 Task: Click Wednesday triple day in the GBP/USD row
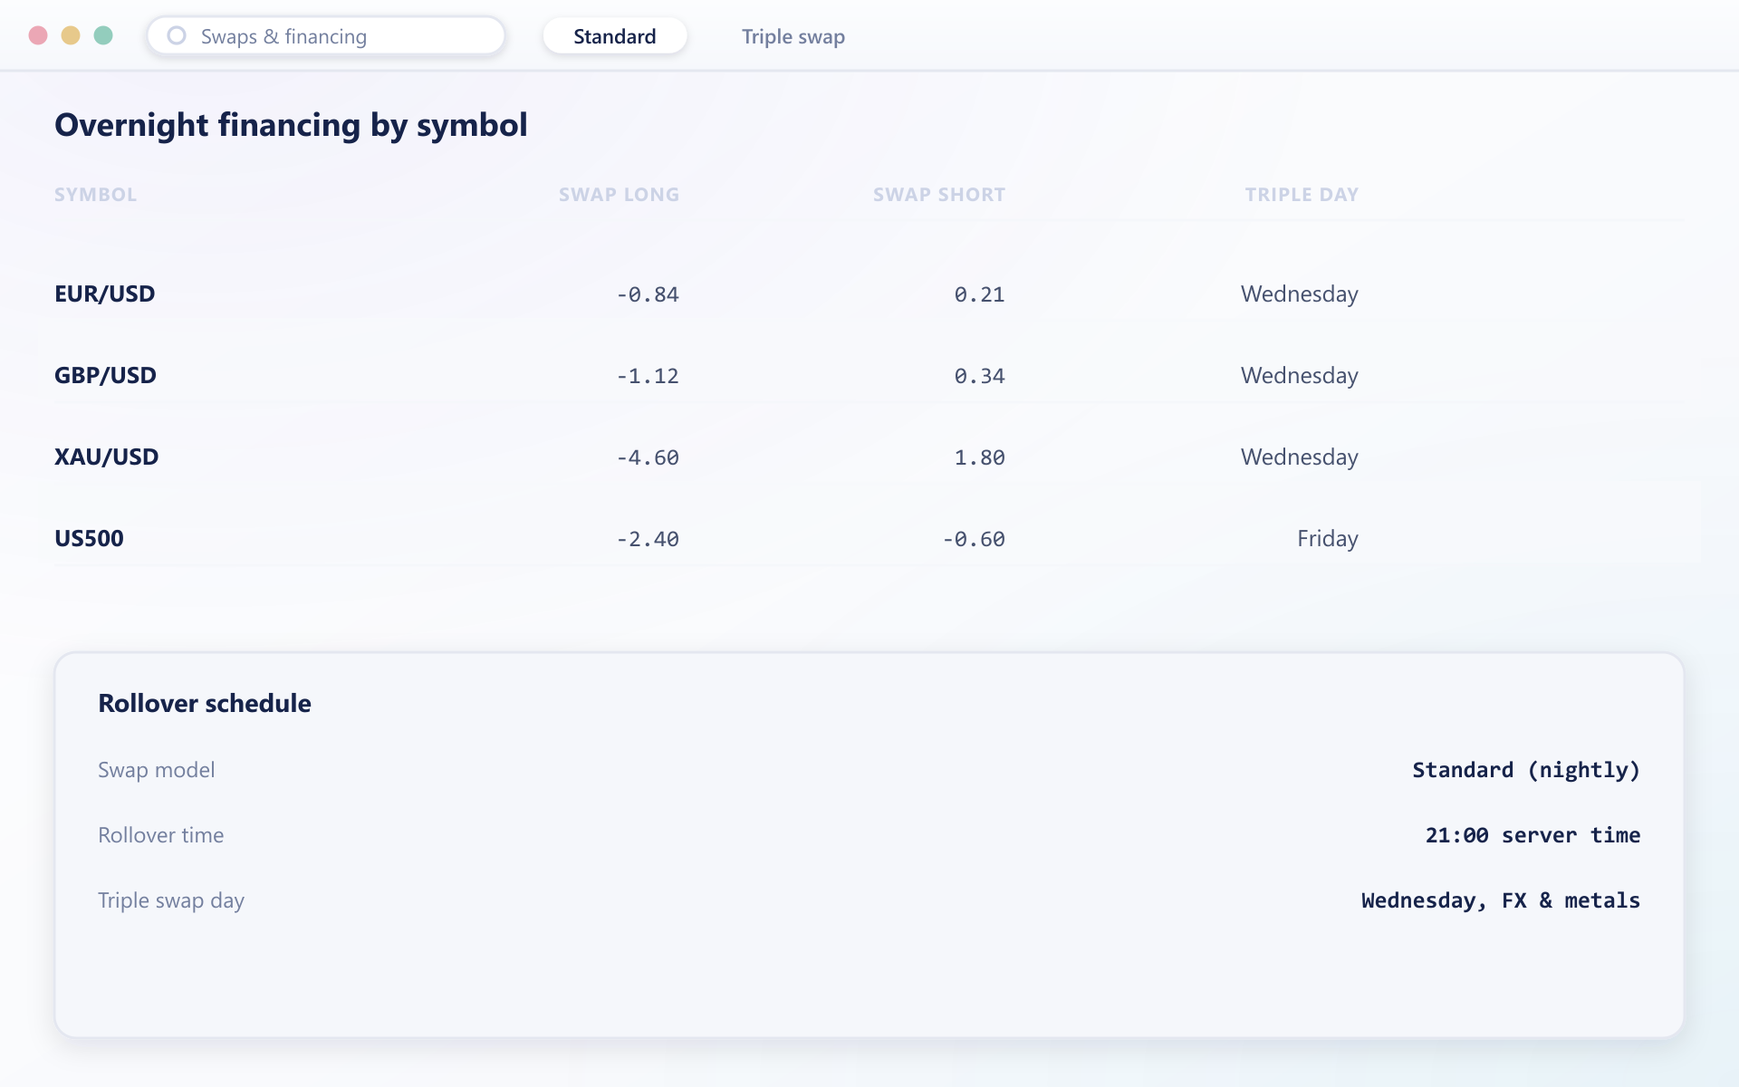1300,376
